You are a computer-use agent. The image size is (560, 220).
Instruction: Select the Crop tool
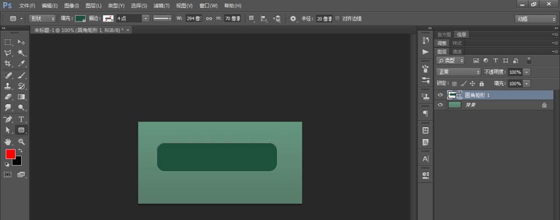click(8, 64)
